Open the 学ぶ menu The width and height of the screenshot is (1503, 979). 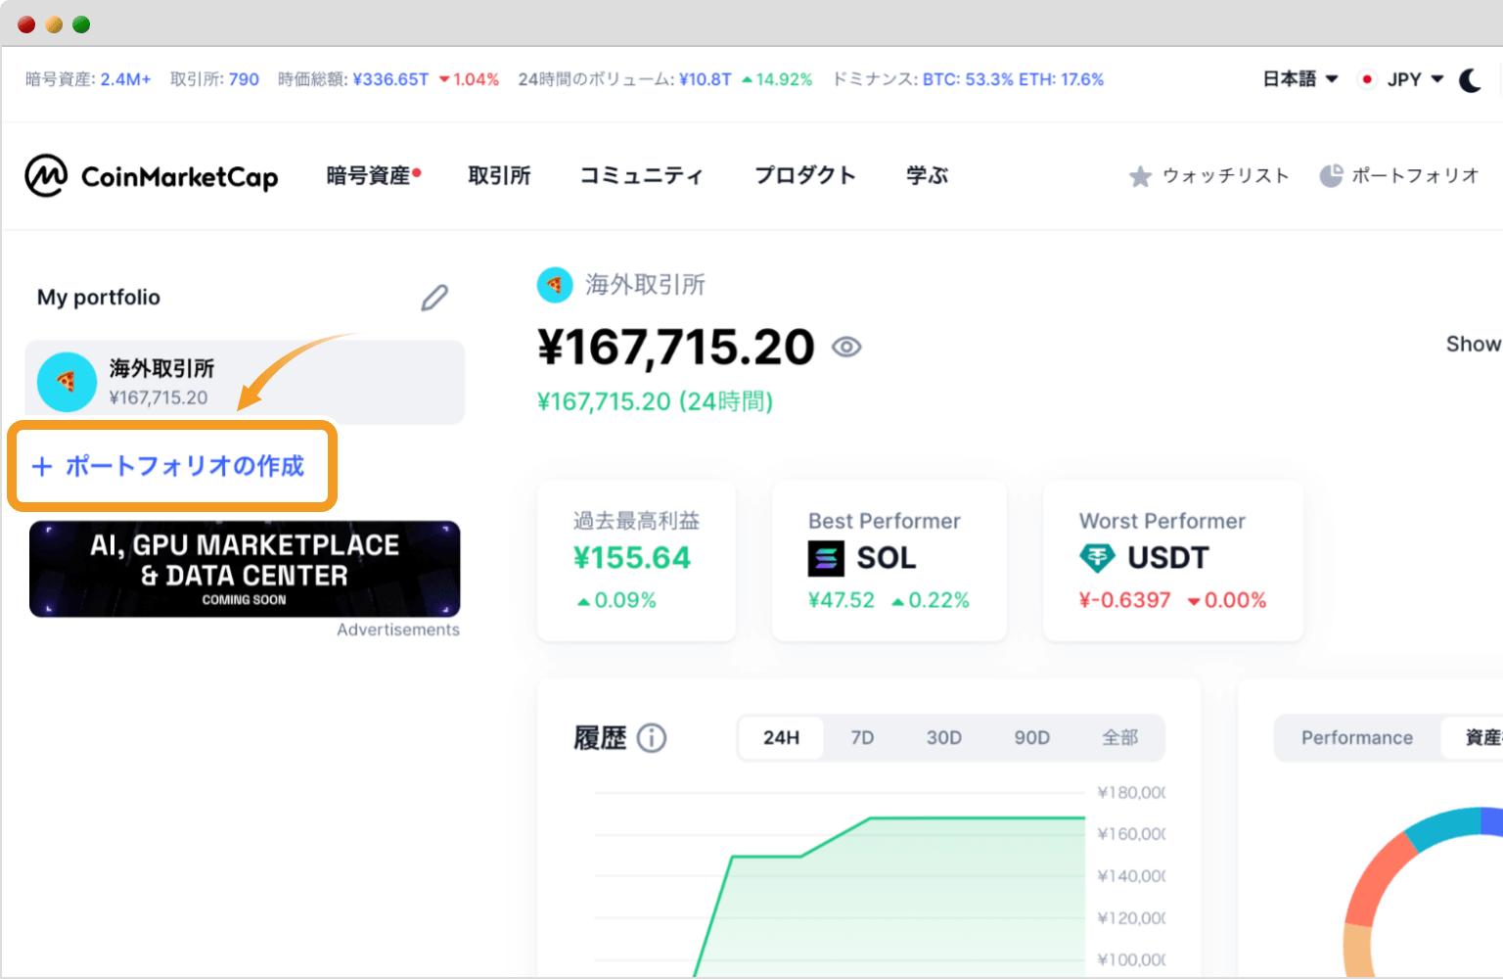click(928, 175)
